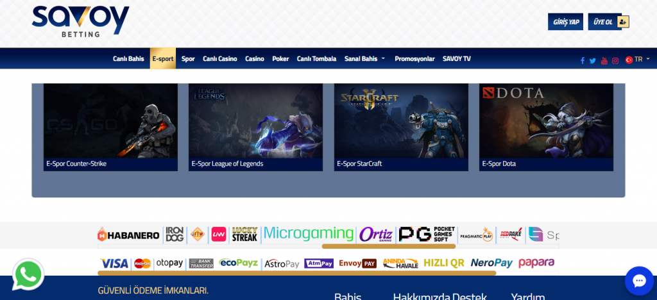Image resolution: width=657 pixels, height=300 pixels.
Task: Open the Dota game thumbnail
Action: coord(547,121)
